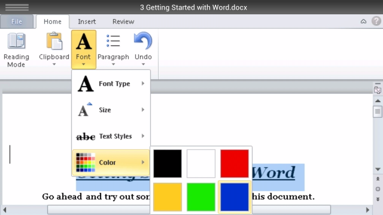
Task: Expand the Size submenu
Action: coord(111,110)
